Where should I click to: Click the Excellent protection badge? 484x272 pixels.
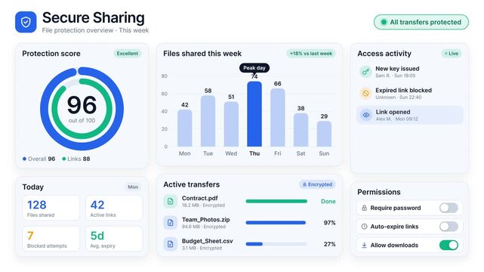(x=127, y=54)
